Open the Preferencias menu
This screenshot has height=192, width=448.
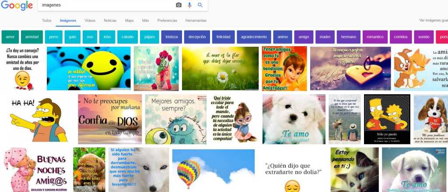coord(167,21)
